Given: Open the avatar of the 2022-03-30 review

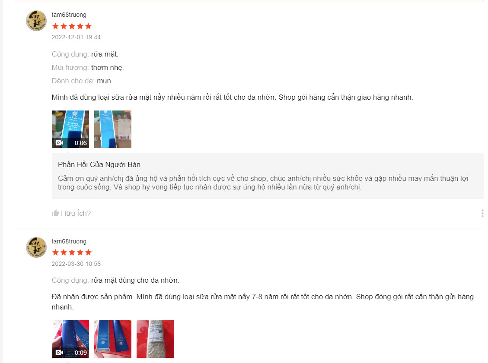Looking at the screenshot, I should click(36, 247).
